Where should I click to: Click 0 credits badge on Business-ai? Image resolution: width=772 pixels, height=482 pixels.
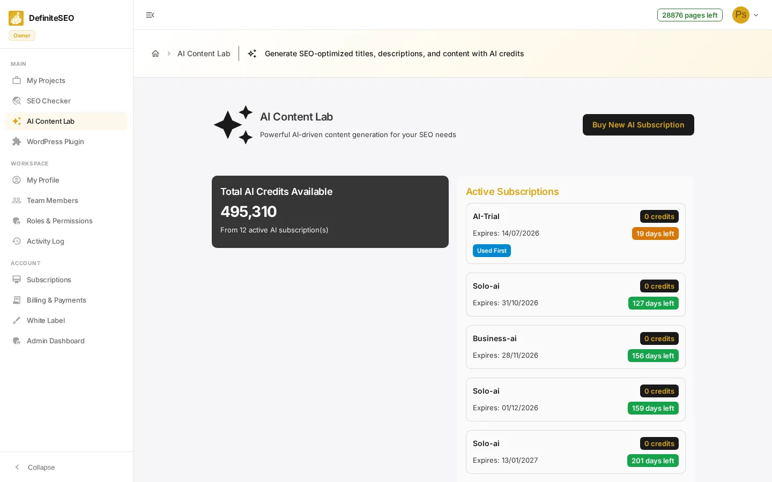point(659,338)
